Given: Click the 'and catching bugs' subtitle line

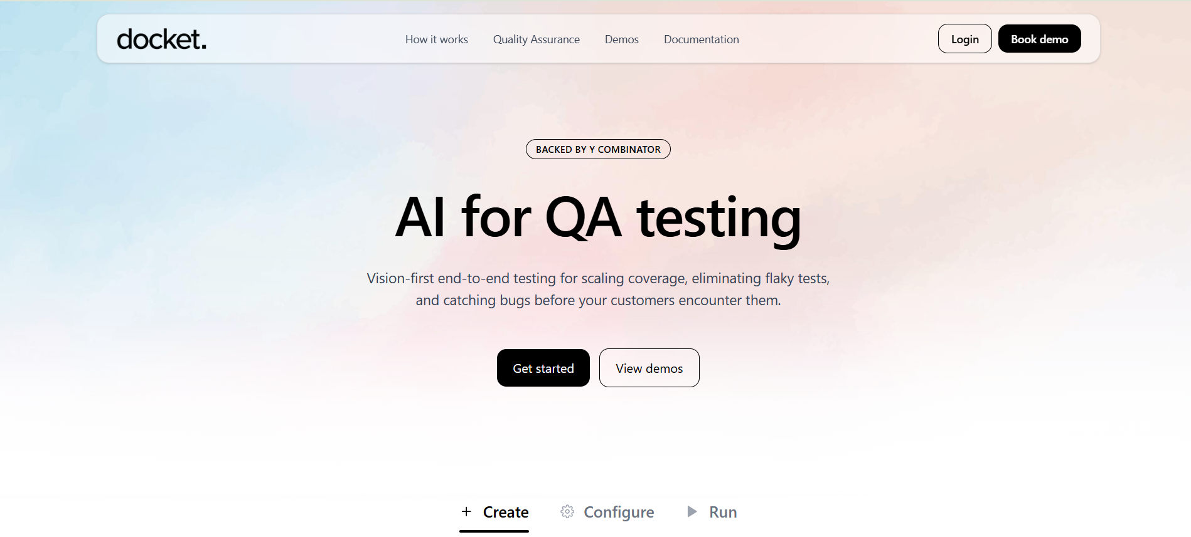Looking at the screenshot, I should tap(598, 300).
